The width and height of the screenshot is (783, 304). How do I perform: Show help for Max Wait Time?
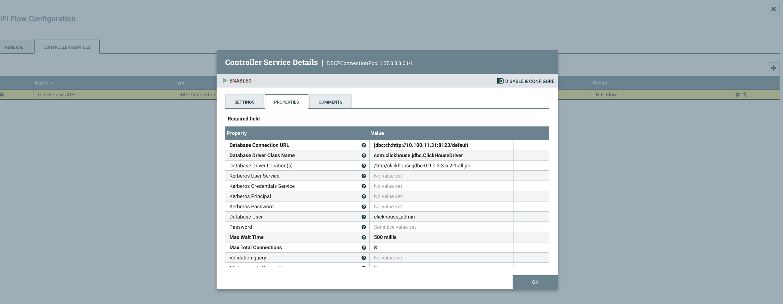(x=364, y=237)
